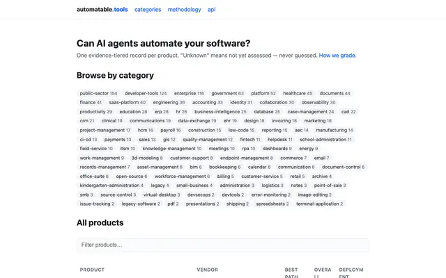
Task: Select the collaboration category tag
Action: coord(277,102)
